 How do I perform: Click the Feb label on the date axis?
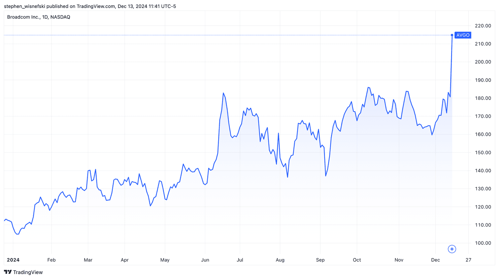[52, 260]
